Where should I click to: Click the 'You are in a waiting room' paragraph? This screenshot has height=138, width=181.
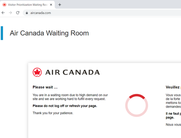(x=70, y=97)
